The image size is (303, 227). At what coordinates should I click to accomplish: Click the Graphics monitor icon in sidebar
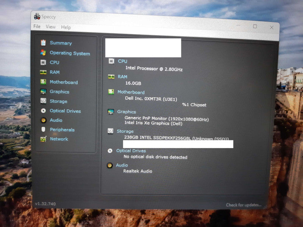coord(43,91)
